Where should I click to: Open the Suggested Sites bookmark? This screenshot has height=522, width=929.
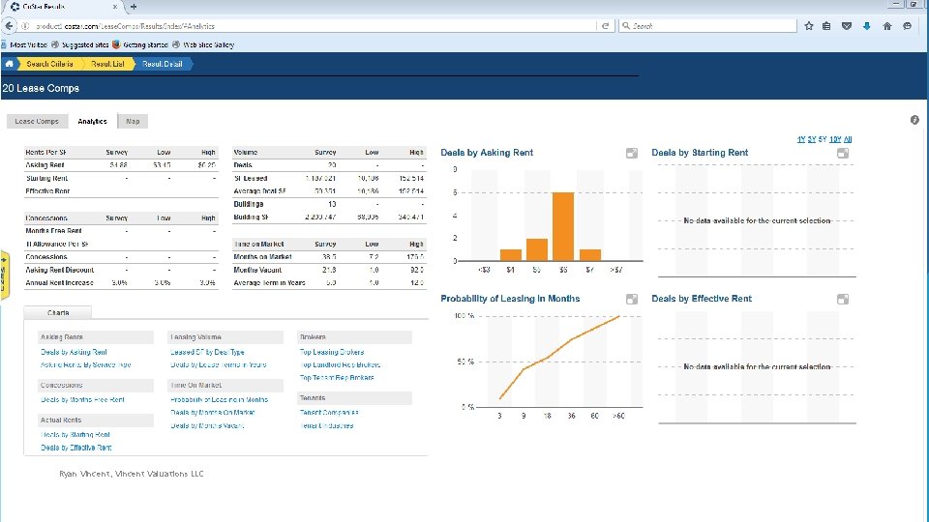coord(80,45)
